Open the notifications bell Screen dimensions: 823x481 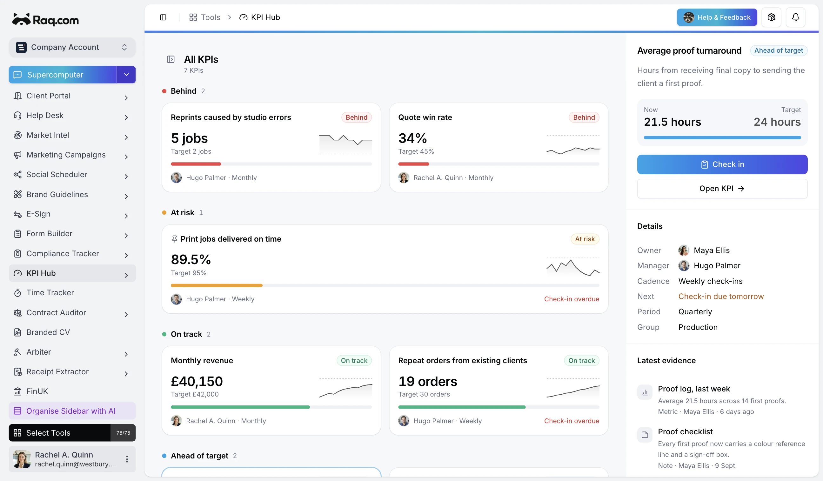[795, 17]
